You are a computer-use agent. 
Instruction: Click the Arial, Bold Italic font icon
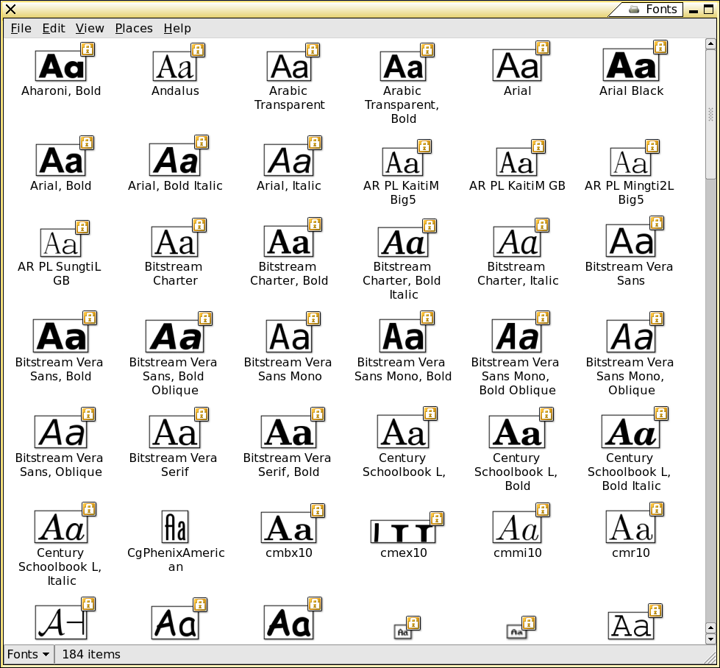[x=175, y=160]
